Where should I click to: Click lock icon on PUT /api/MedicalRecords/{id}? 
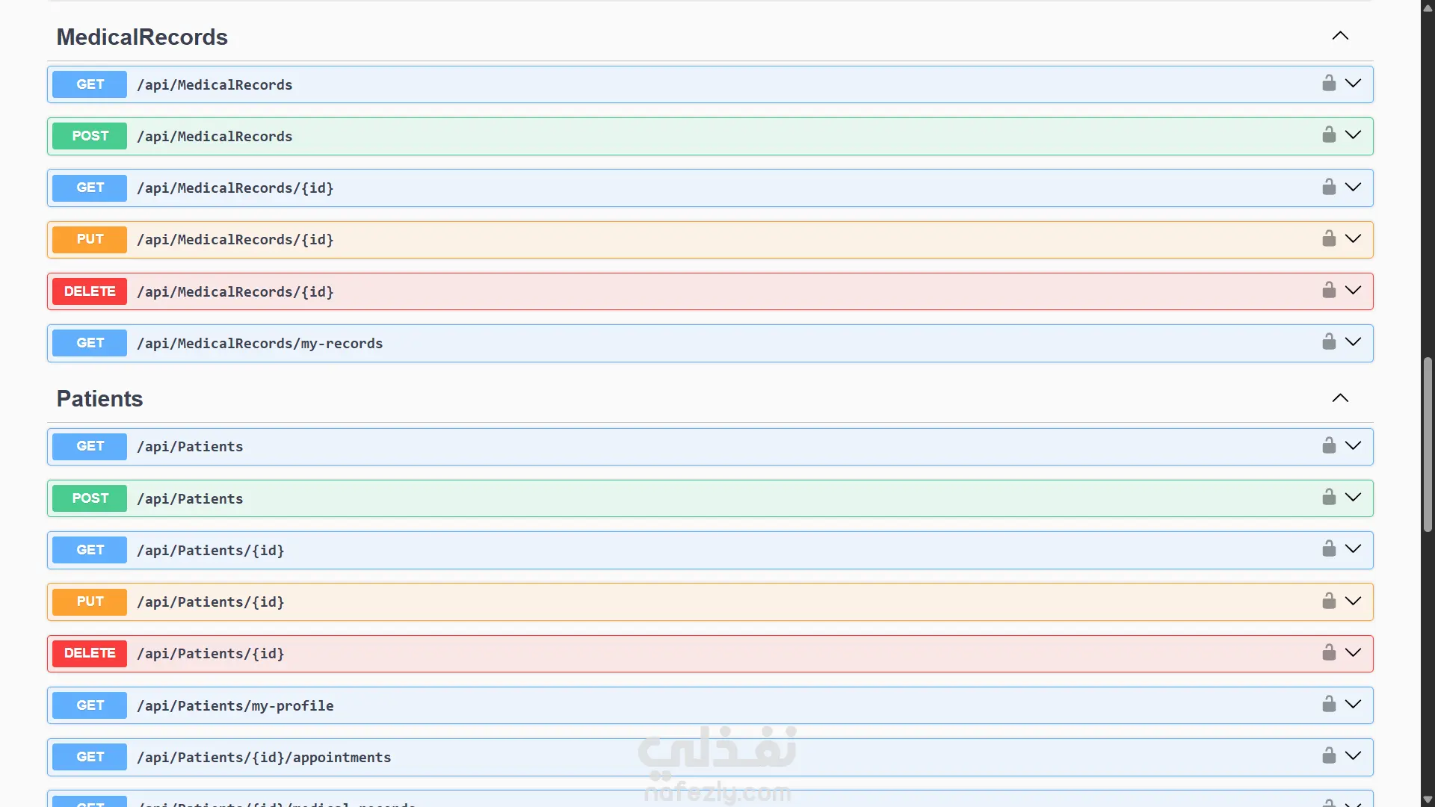click(1328, 238)
